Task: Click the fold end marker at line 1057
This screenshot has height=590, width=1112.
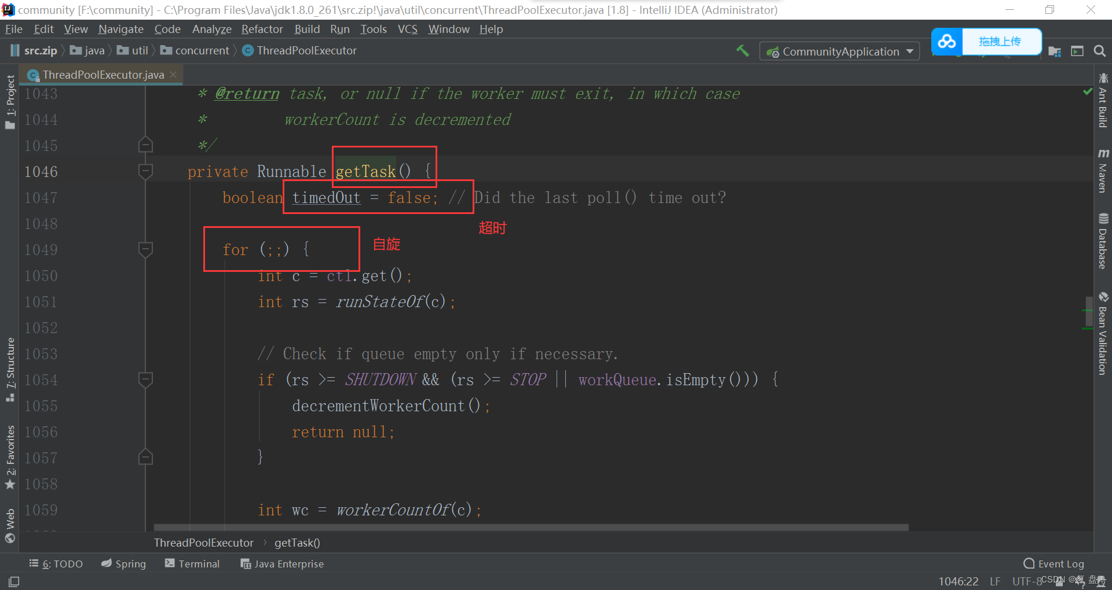Action: (145, 458)
